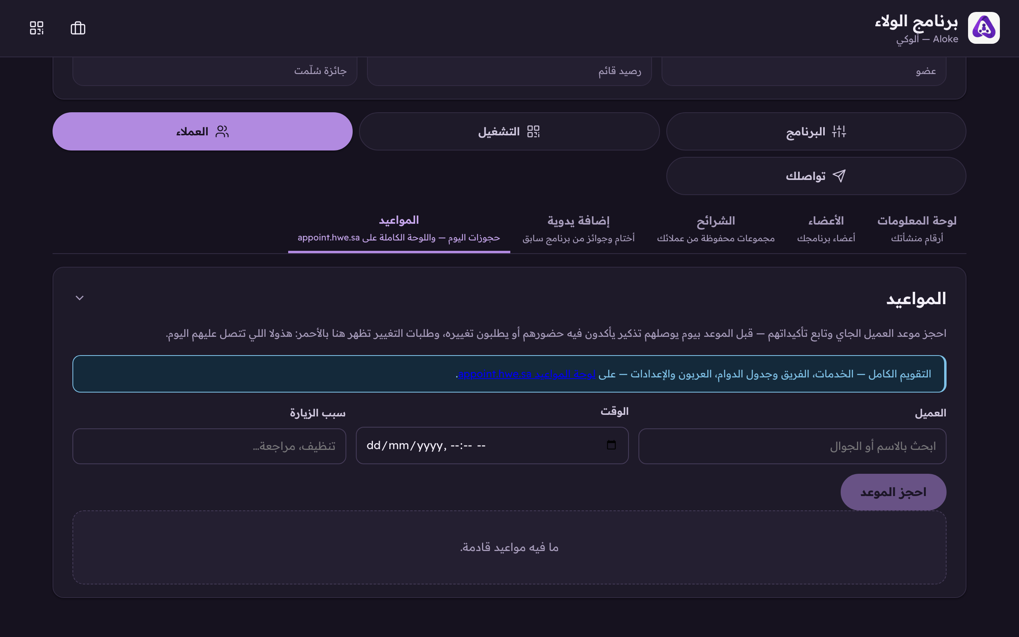
Task: Switch to the التشغيل section
Action: pyautogui.click(x=509, y=131)
